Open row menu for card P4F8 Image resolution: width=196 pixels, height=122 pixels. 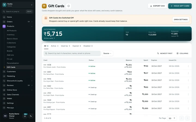tap(188, 80)
